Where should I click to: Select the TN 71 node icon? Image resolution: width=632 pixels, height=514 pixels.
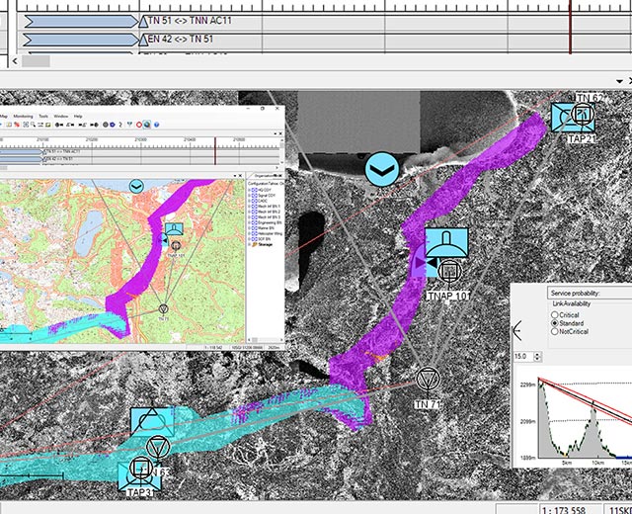click(x=428, y=381)
